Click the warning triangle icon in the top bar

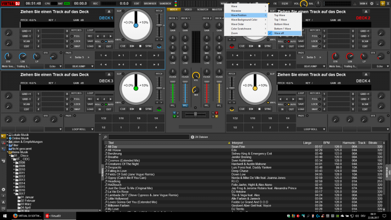tap(355, 4)
